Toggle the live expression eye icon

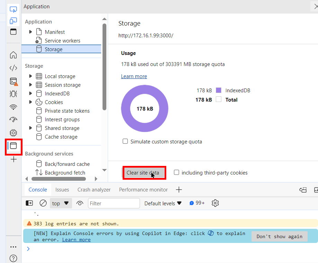[x=80, y=203]
